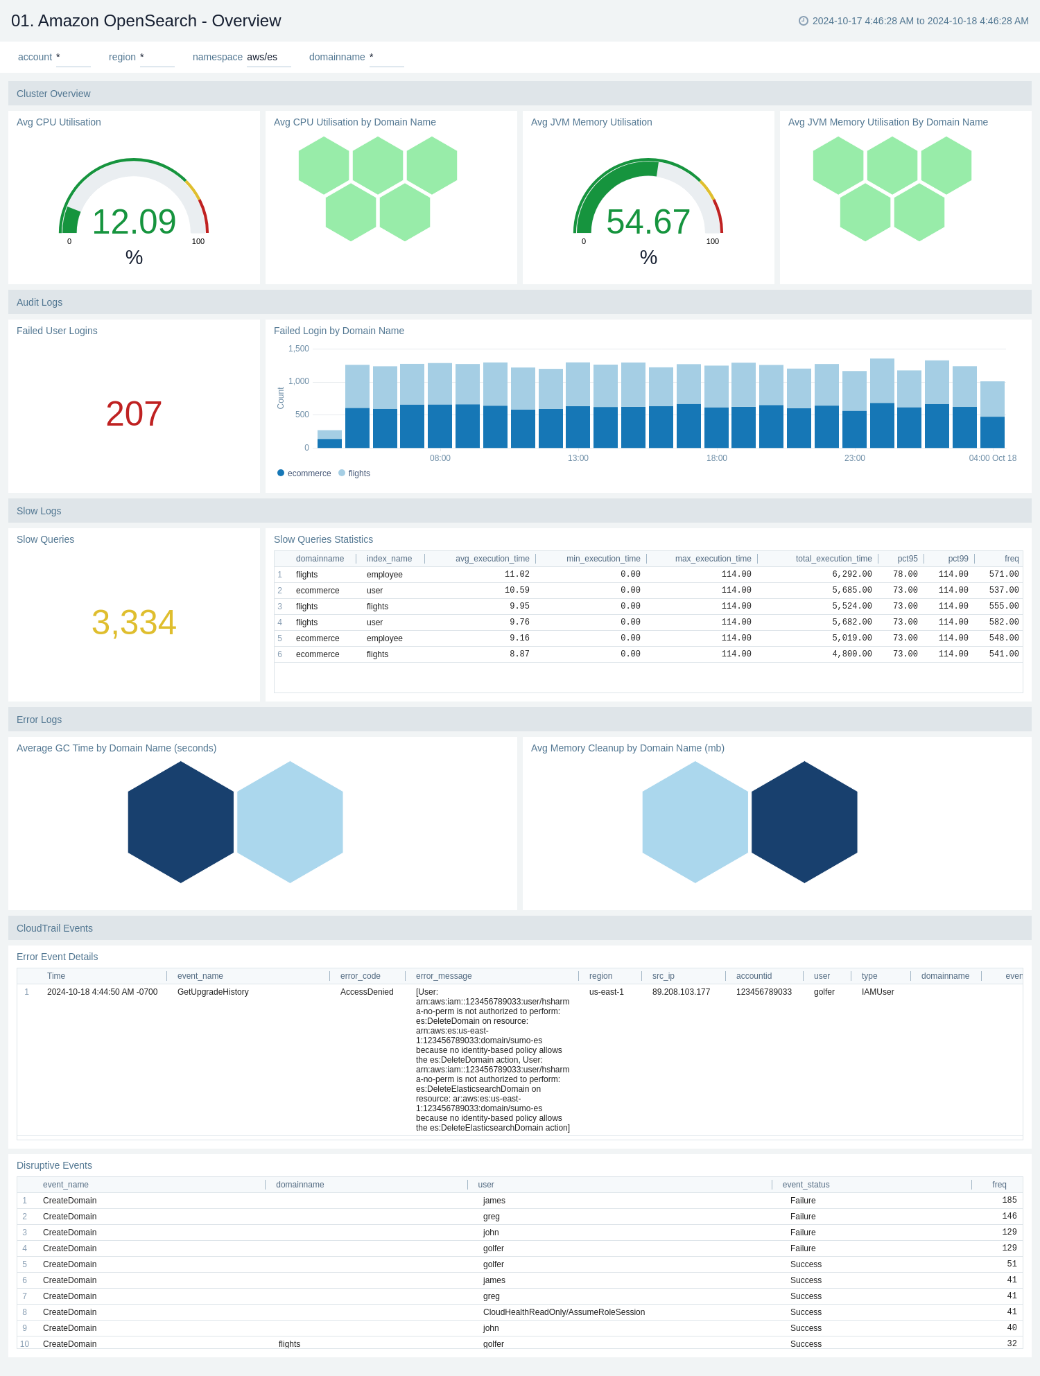Sort Slow Queries by min_execution_time column
Screen dimensions: 1040x1376
click(603, 559)
